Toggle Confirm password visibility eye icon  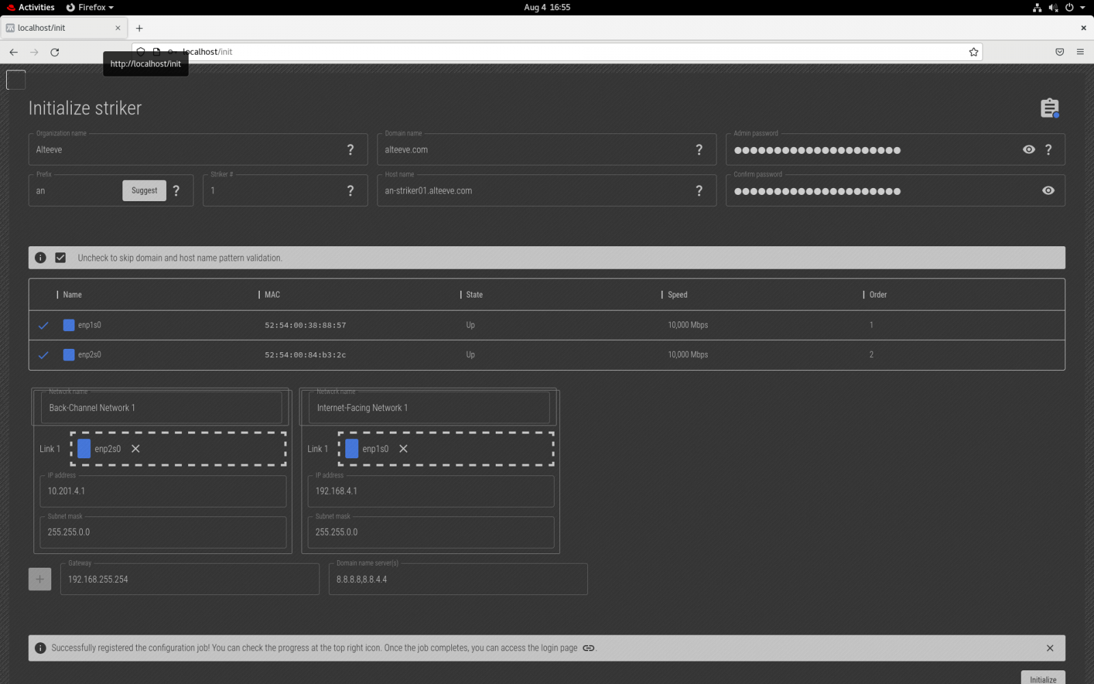[x=1048, y=191]
